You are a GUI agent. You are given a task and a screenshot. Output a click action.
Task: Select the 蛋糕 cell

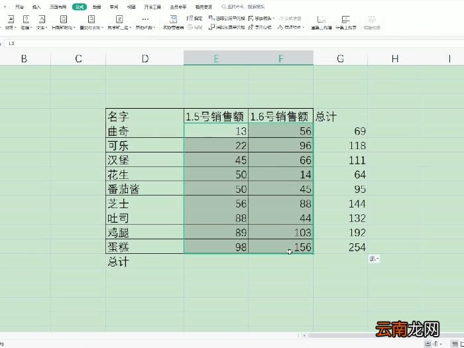click(145, 247)
